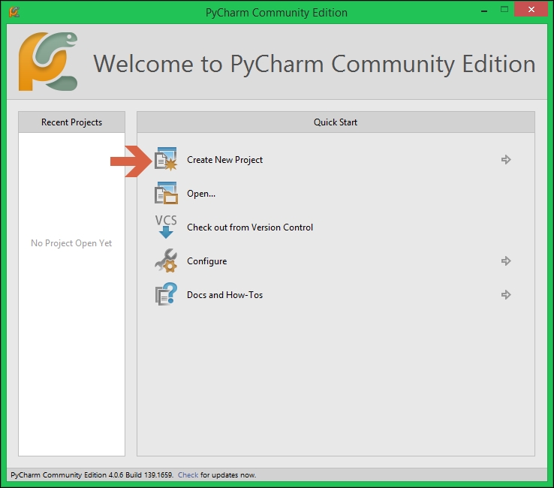Close the PyCharm welcome window

pos(531,10)
